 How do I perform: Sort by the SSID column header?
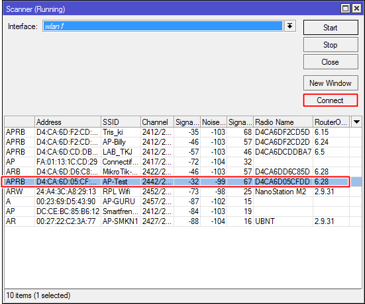pyautogui.click(x=121, y=122)
